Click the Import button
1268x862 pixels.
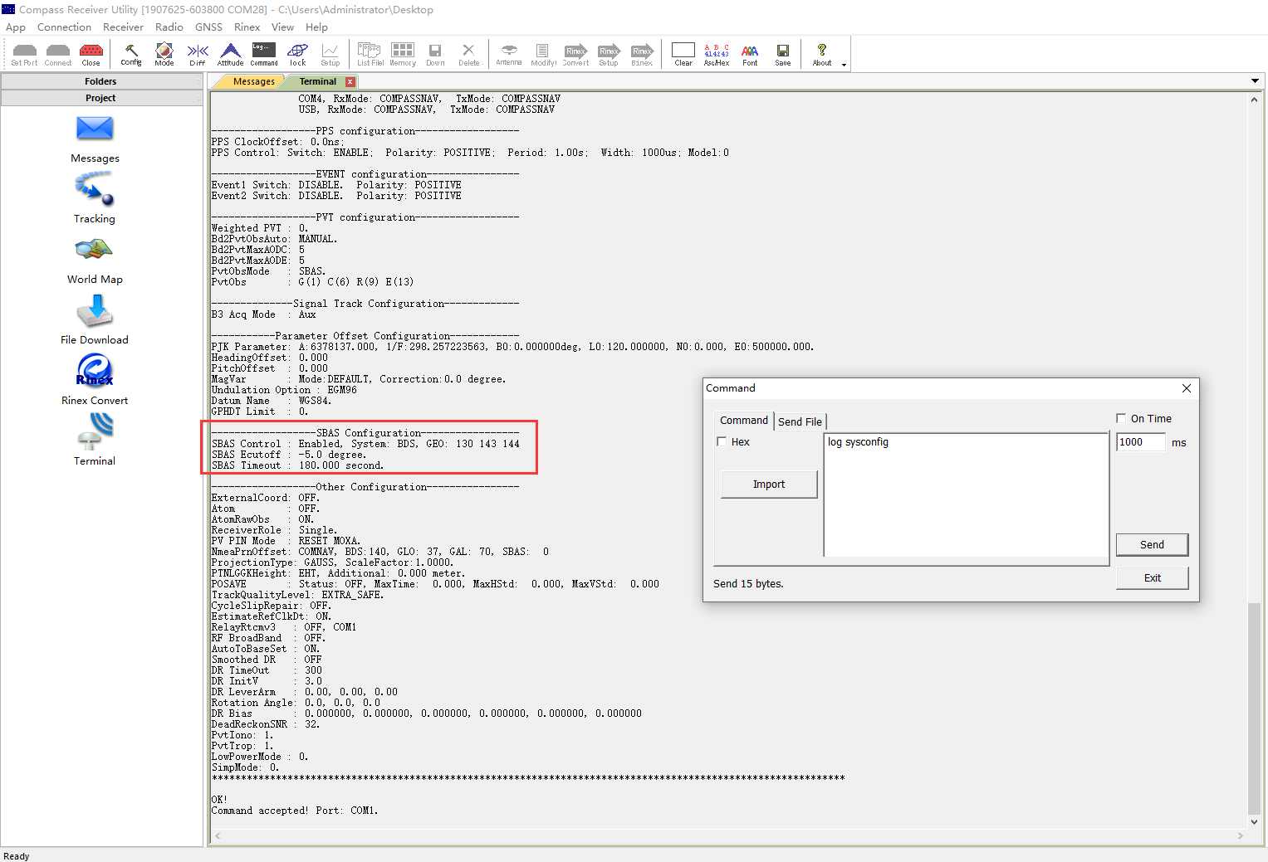[769, 485]
